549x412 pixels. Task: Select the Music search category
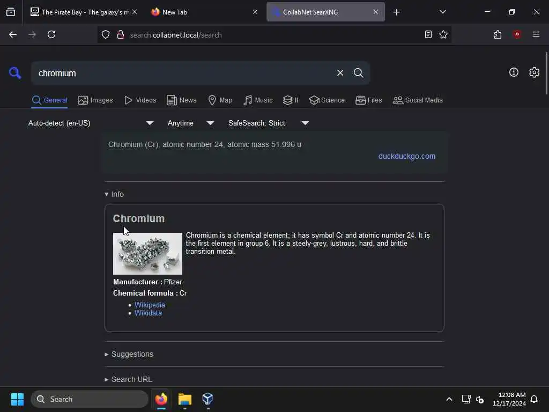258,100
